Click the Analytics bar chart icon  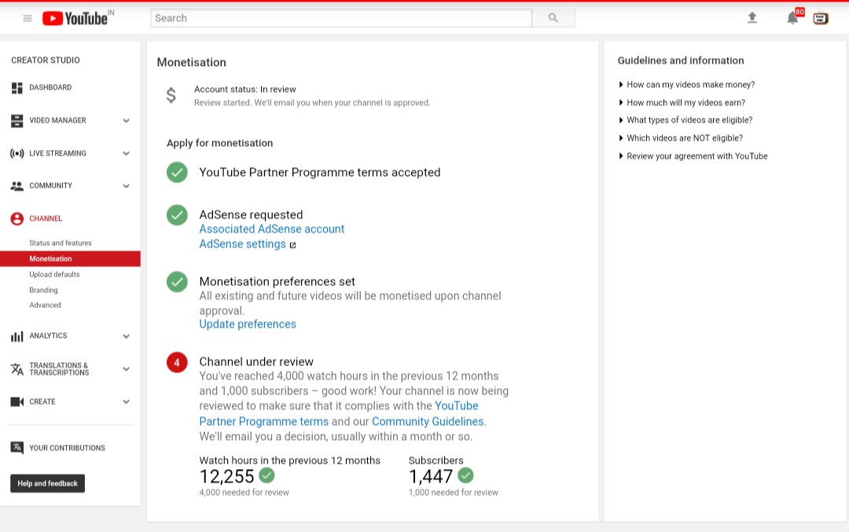pos(17,336)
